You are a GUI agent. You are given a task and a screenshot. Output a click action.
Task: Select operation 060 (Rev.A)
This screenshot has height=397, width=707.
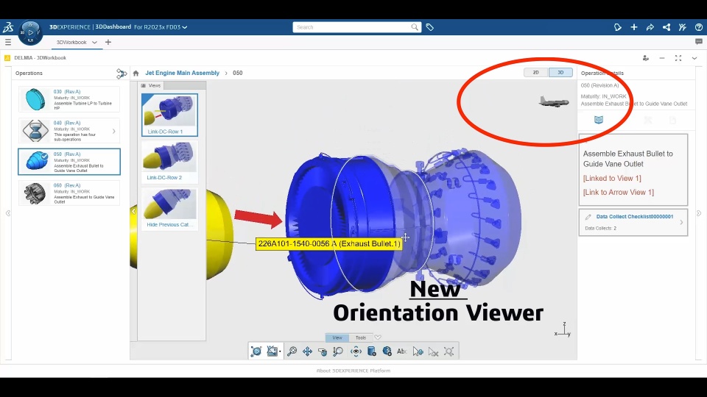[69, 193]
